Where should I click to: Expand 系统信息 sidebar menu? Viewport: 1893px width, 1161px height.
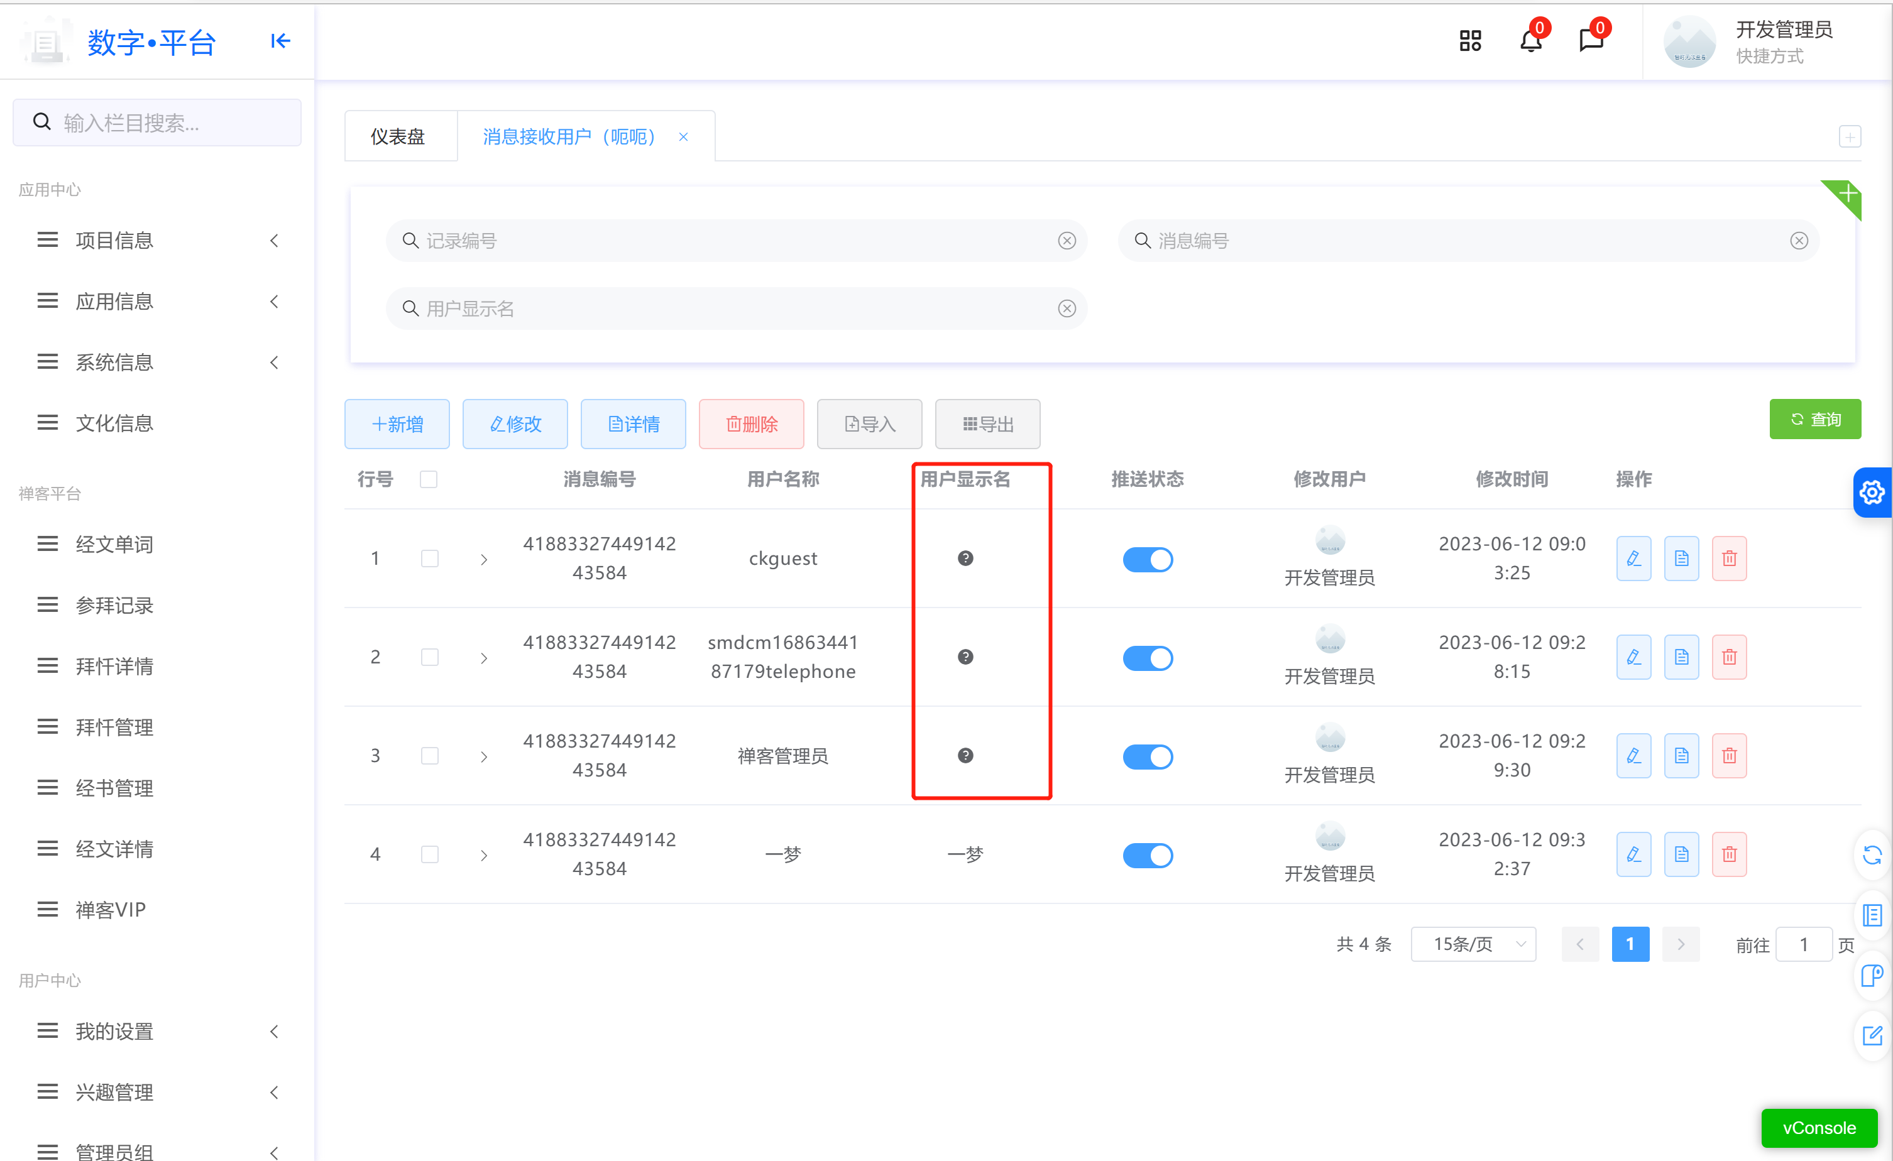click(x=156, y=362)
